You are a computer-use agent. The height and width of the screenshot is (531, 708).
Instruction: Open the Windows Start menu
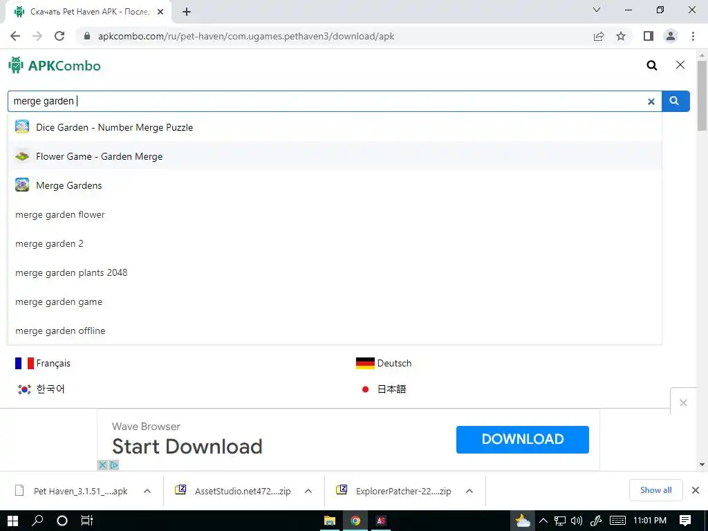[12, 521]
